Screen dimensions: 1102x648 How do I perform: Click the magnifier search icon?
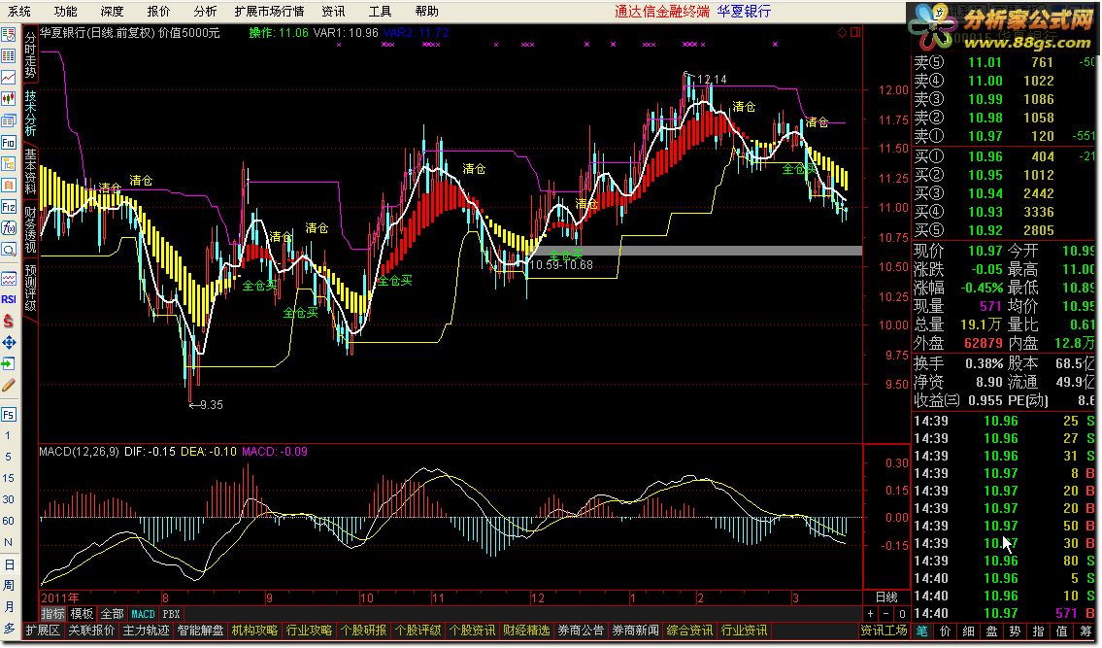(x=9, y=250)
